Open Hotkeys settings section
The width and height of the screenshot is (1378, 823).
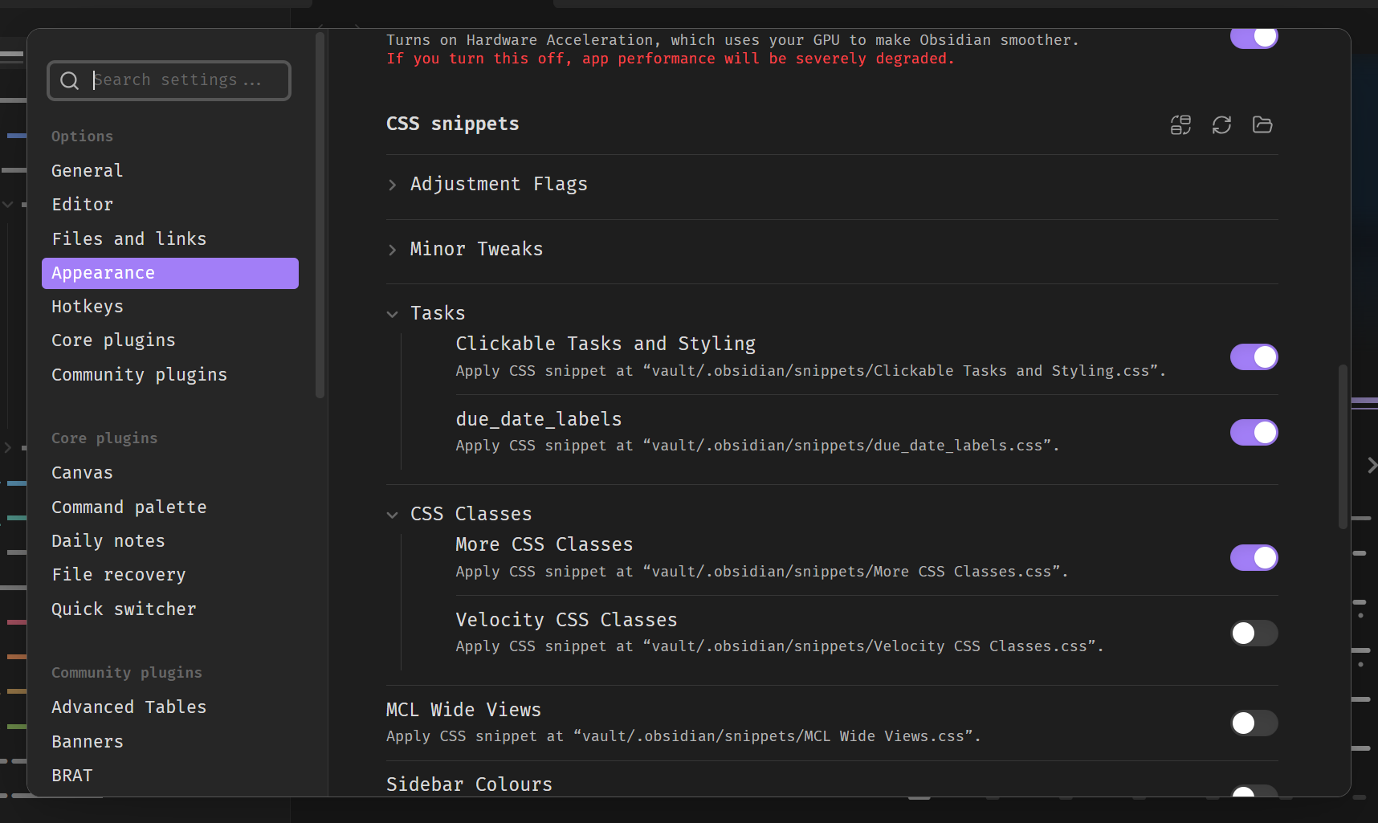[88, 307]
